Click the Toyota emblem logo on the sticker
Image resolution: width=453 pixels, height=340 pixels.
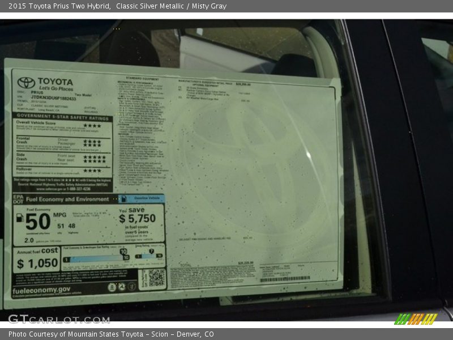point(26,83)
